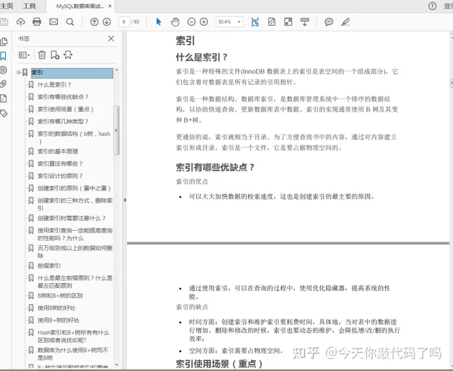Click the find bookmark star icon

[x=68, y=55]
